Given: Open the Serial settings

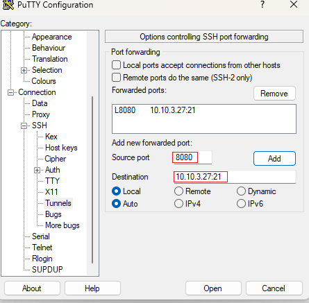Looking at the screenshot, I should tap(41, 236).
